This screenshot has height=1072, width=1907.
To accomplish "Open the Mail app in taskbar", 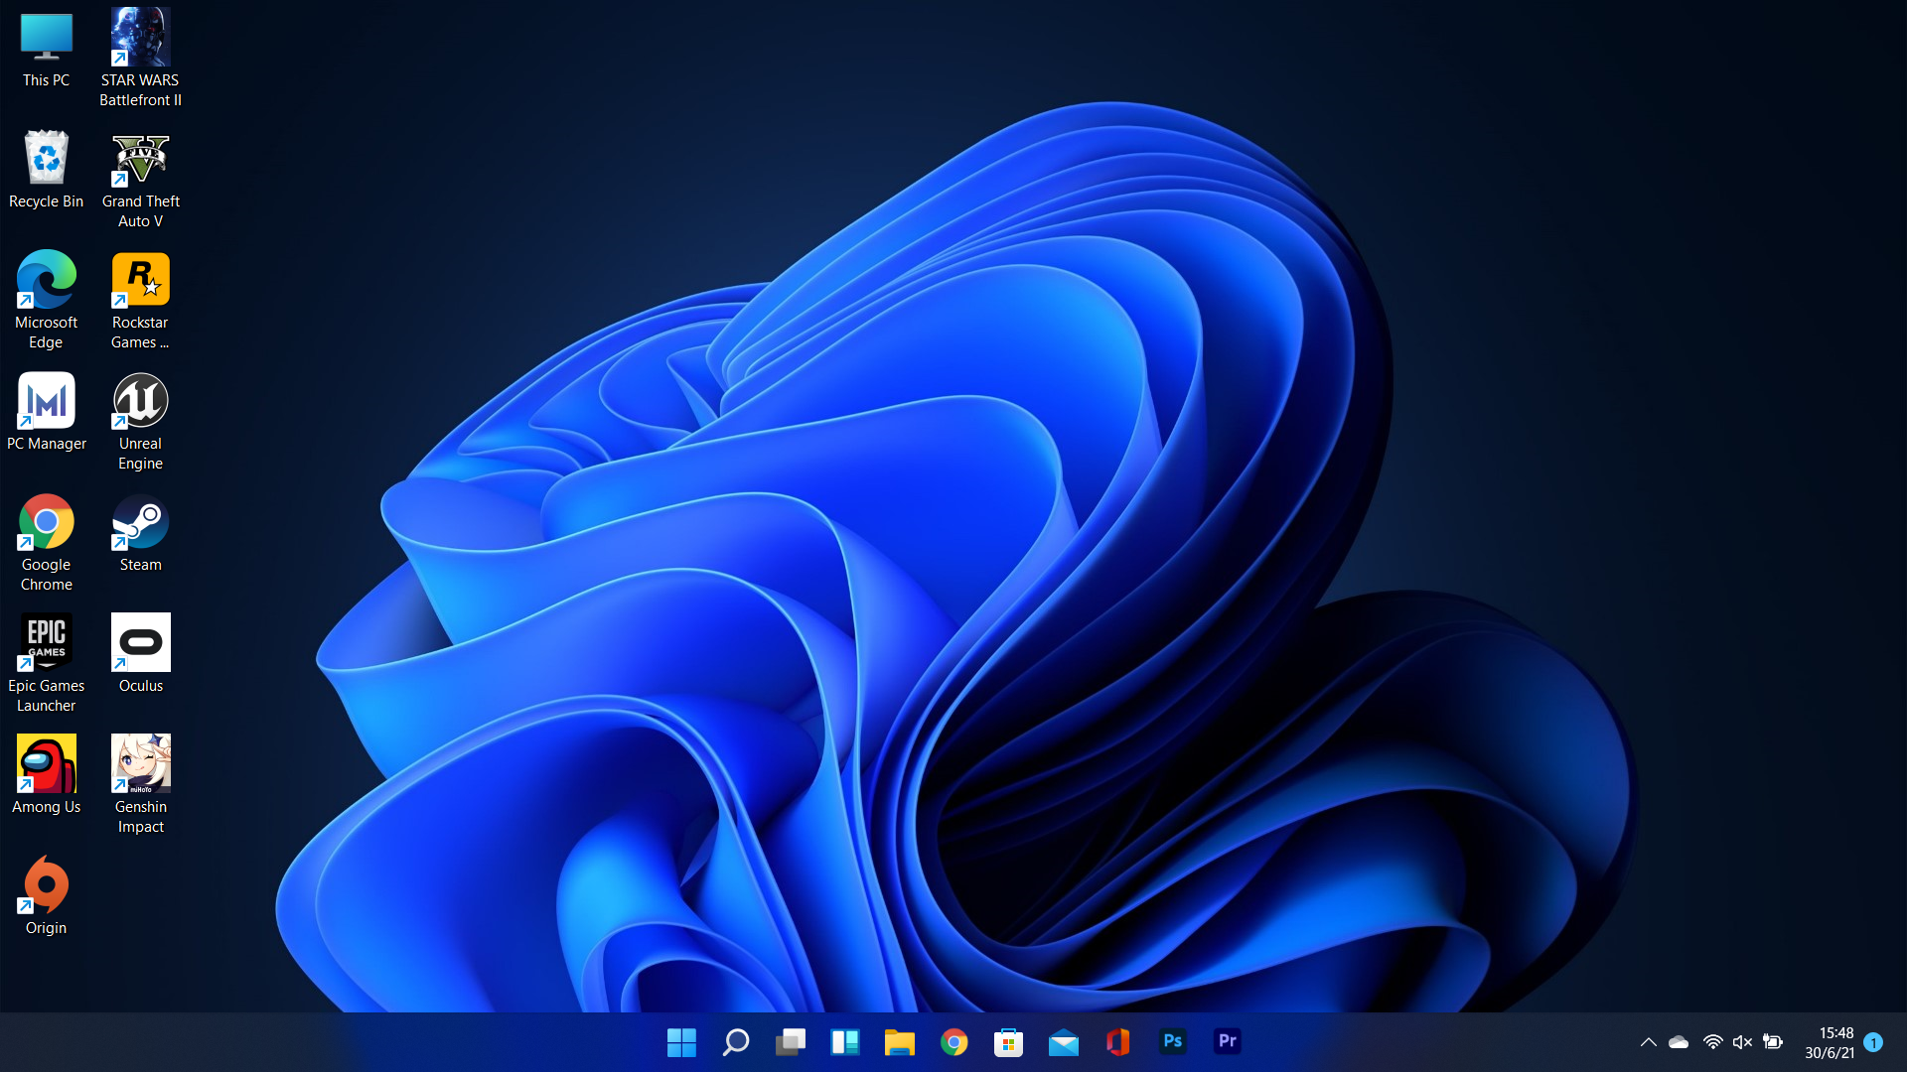I will 1064,1042.
